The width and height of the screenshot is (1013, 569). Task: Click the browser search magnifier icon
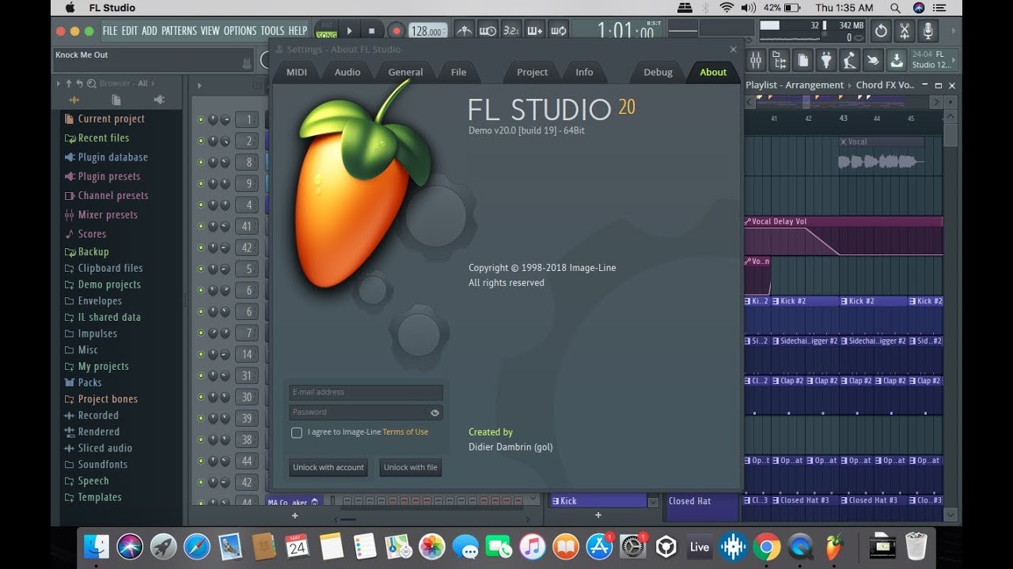(x=91, y=84)
